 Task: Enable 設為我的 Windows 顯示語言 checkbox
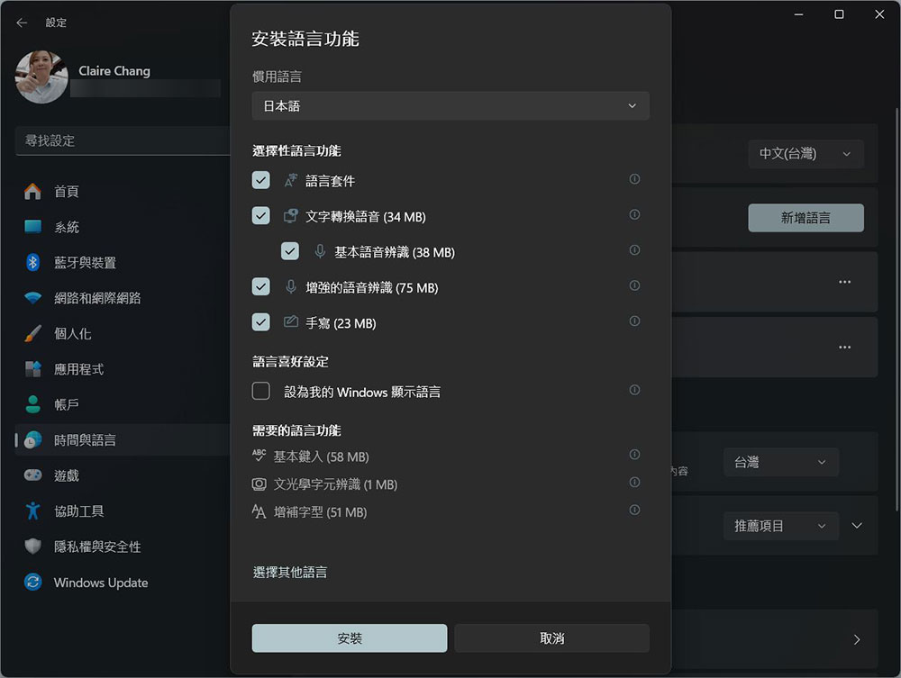(261, 391)
